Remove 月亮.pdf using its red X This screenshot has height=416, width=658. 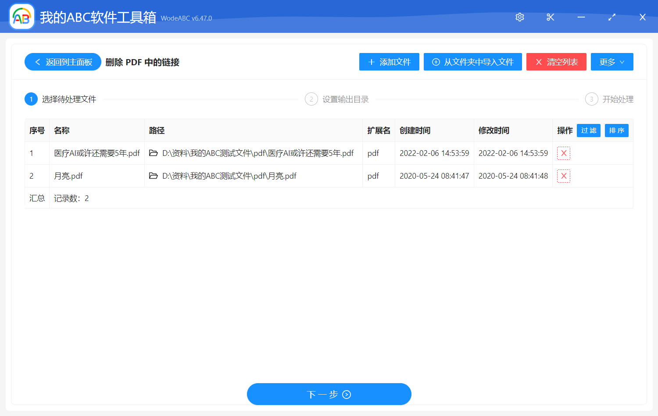click(x=563, y=176)
